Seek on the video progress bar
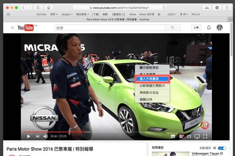Image resolution: width=235 pixels, height=156 pixels. 116,132
